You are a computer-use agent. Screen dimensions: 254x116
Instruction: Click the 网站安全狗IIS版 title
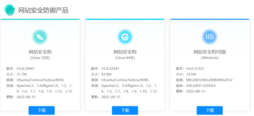click(210, 52)
